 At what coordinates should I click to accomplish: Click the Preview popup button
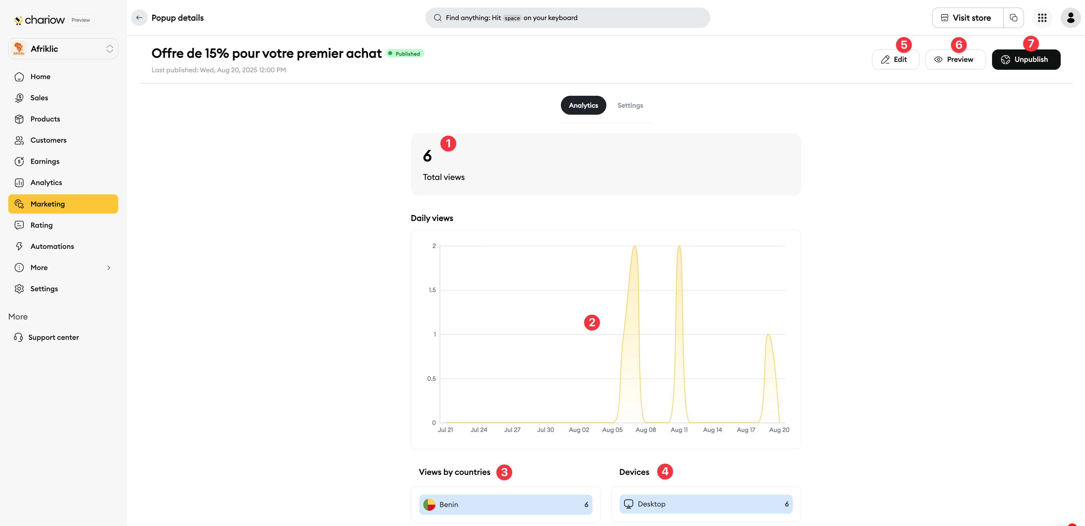click(x=955, y=59)
